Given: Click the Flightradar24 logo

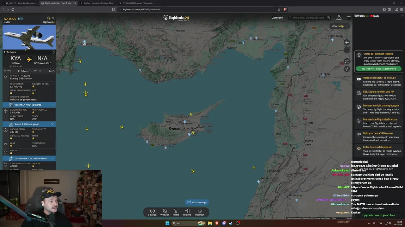Looking at the screenshot, I should point(176,18).
